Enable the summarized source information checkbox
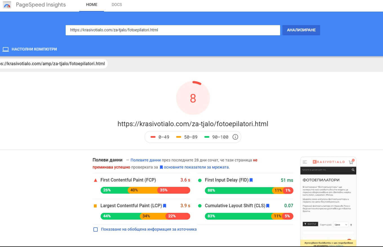This screenshot has height=247, width=383. [96, 229]
